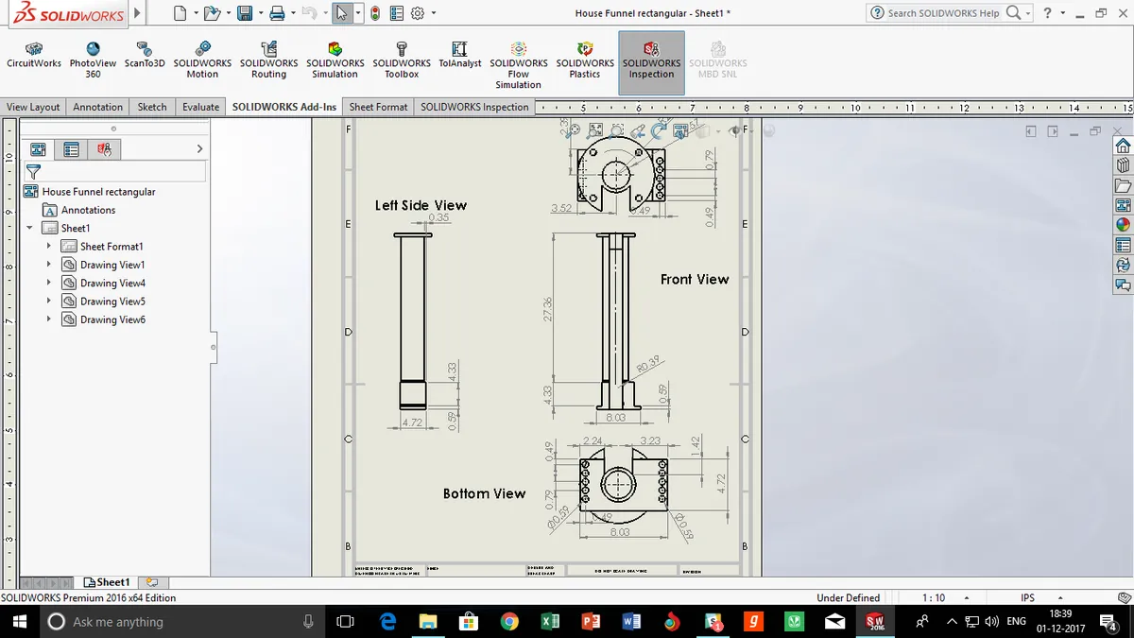
Task: Activate the ScanTo3D add-in
Action: [x=145, y=57]
